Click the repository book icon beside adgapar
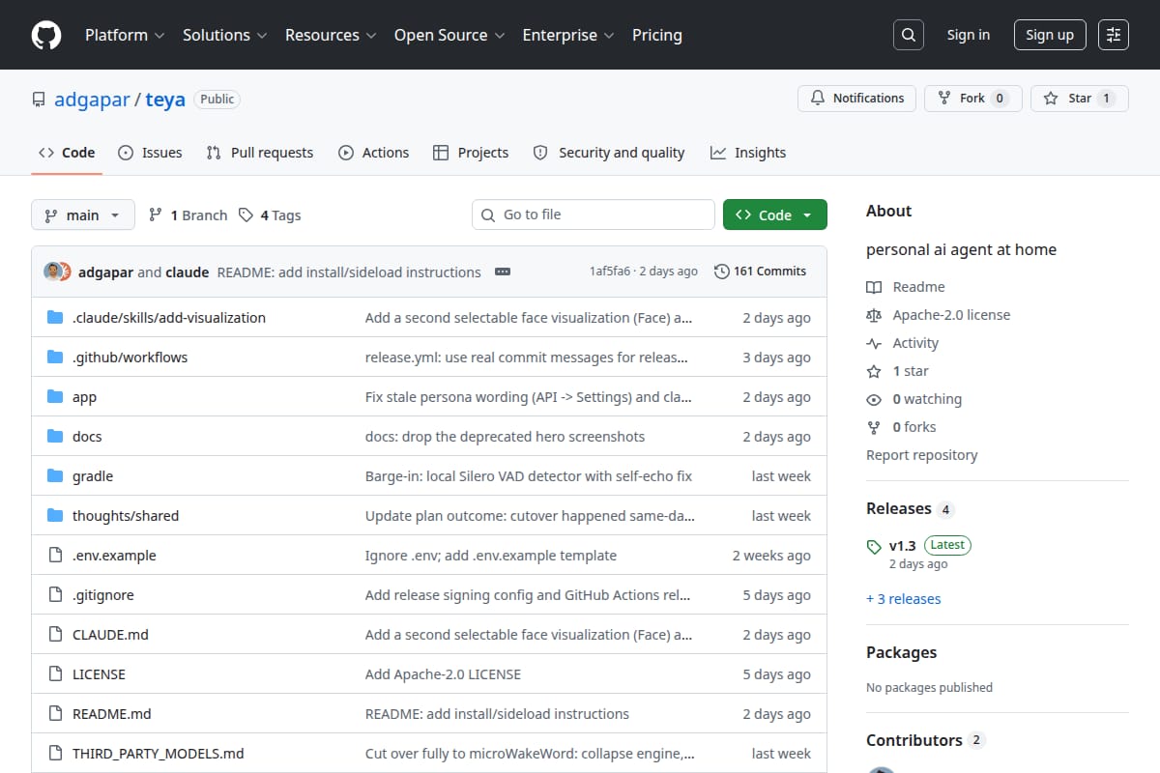The height and width of the screenshot is (773, 1160). pos(39,100)
